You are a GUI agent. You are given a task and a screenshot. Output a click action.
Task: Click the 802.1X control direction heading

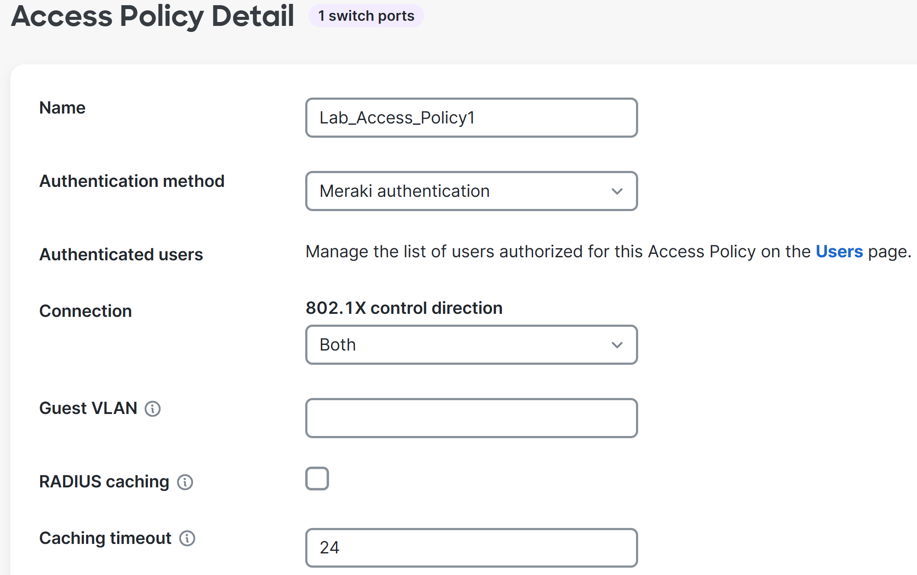tap(404, 308)
